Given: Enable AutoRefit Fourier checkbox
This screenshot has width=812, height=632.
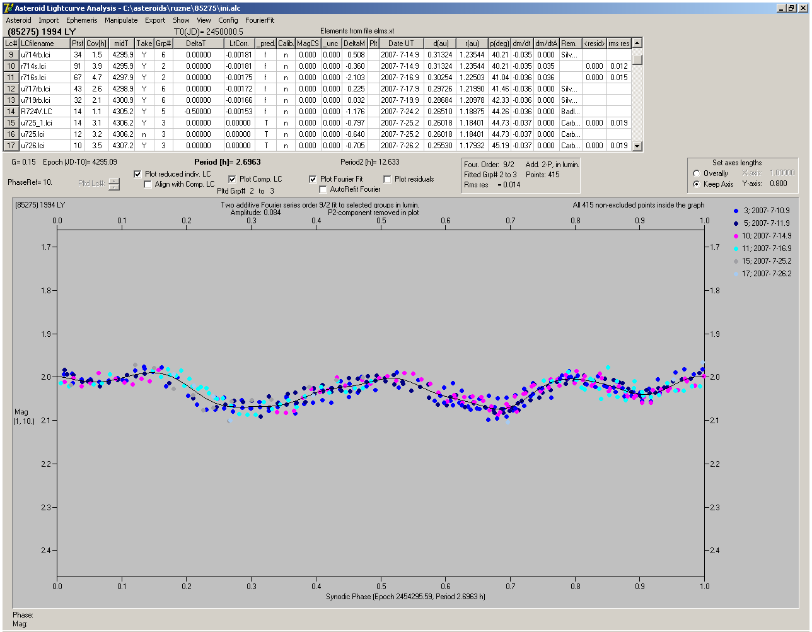Looking at the screenshot, I should (x=323, y=189).
